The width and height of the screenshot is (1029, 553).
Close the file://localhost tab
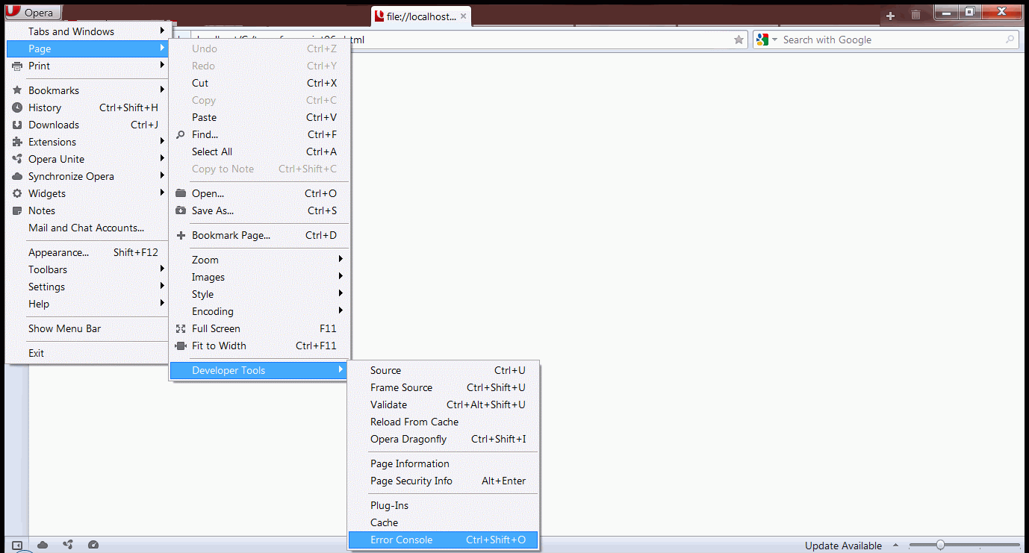tap(464, 16)
